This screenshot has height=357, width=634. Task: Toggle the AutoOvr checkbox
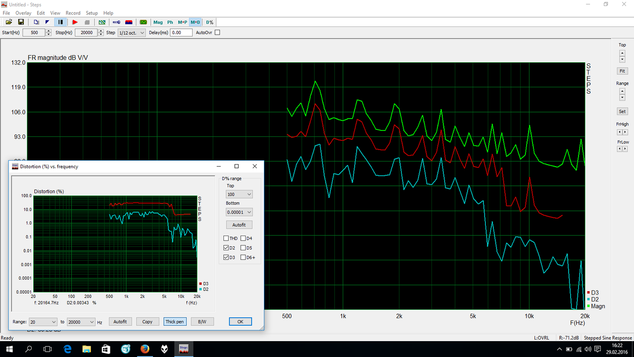tap(217, 33)
